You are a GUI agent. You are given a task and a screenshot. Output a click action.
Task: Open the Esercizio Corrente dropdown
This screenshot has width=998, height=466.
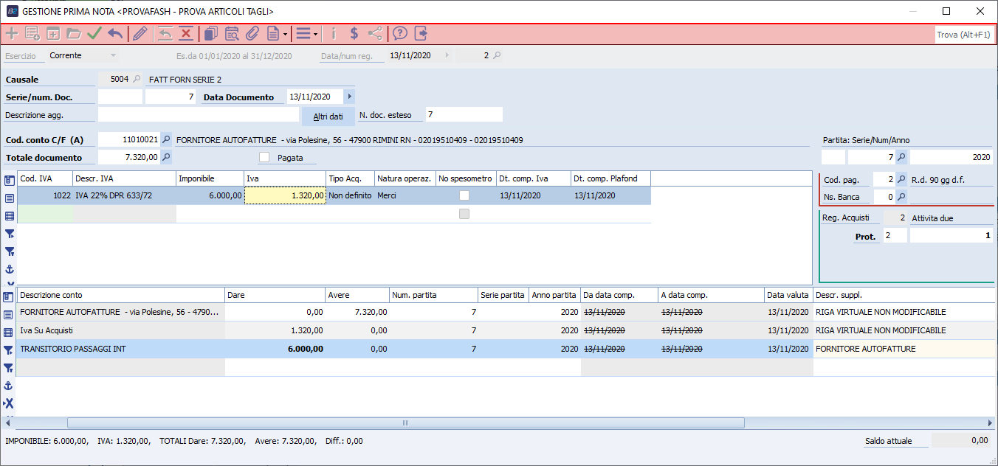113,55
